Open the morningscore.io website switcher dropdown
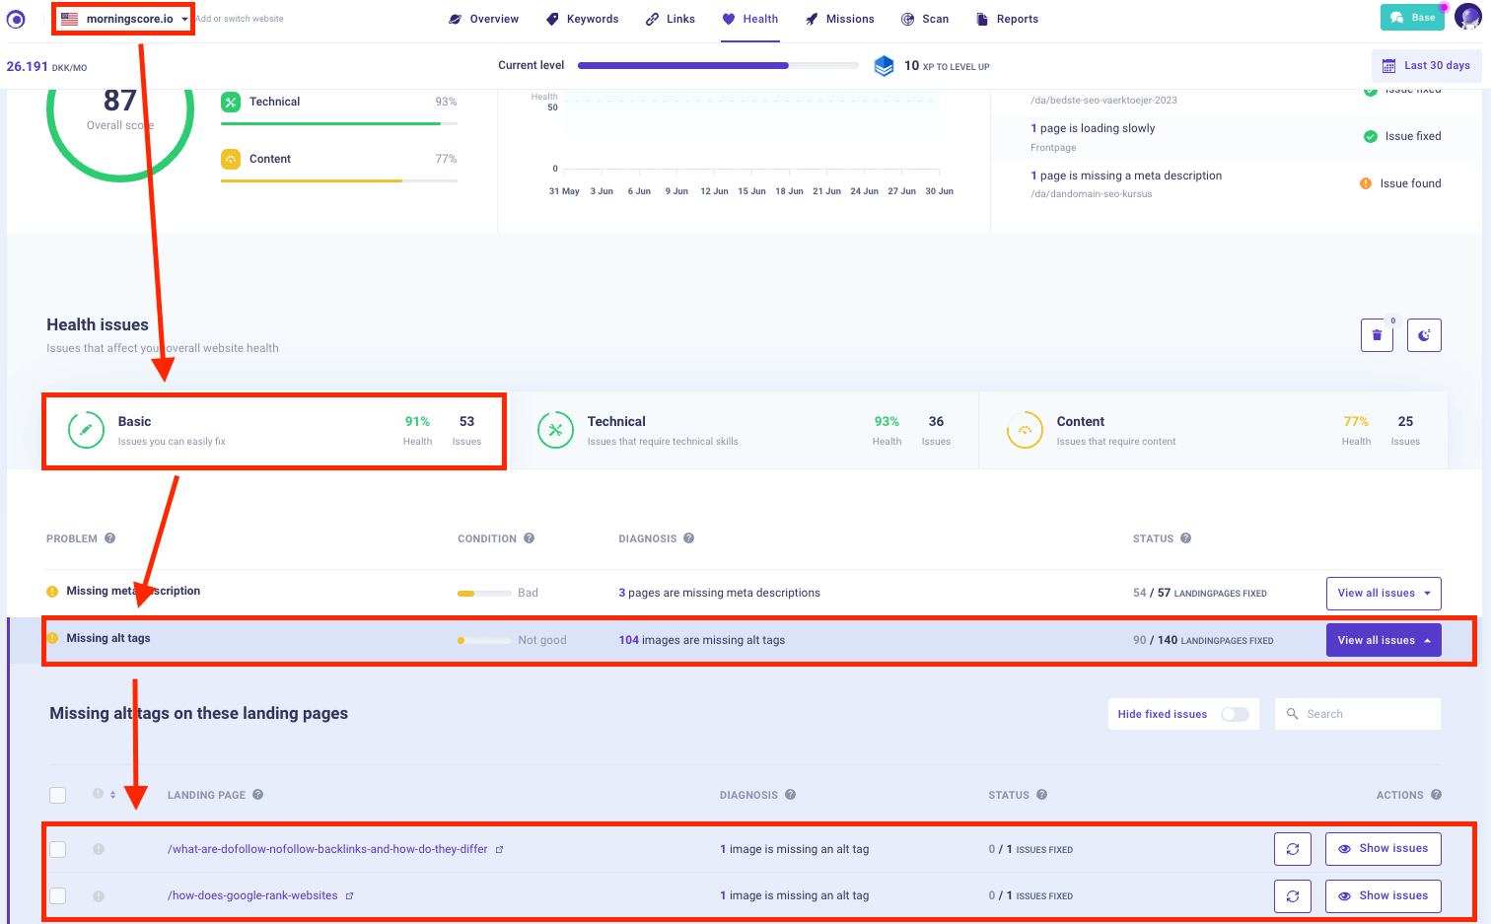 (123, 19)
